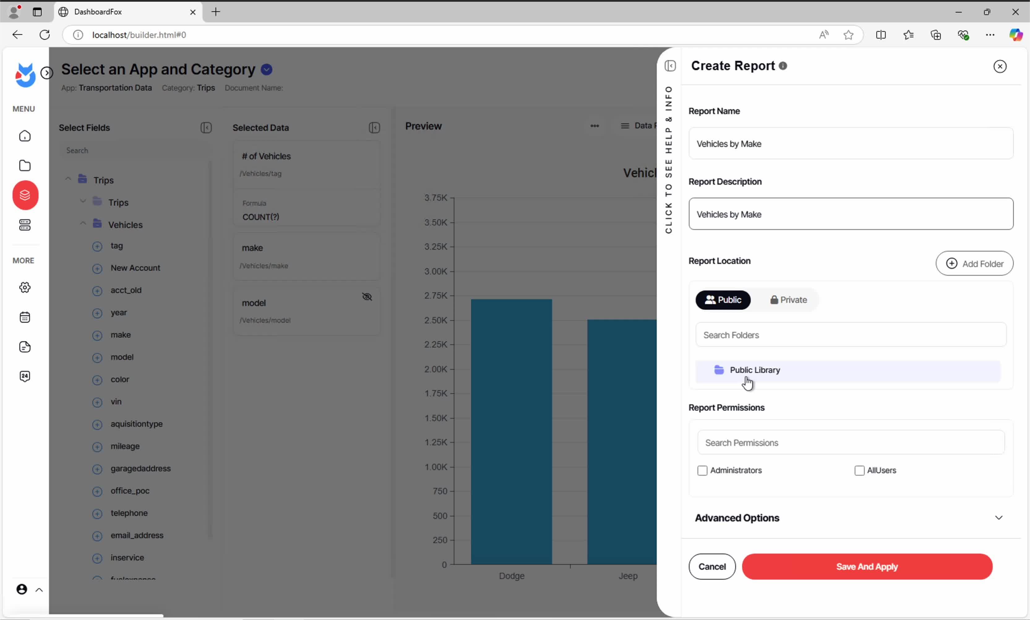1030x620 pixels.
Task: Open the folder icon in left menu
Action: (25, 166)
